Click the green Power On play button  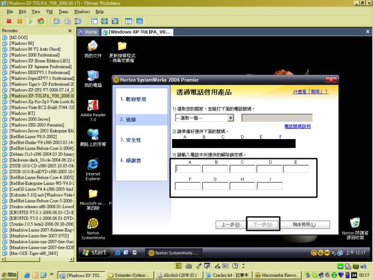[x=30, y=21]
